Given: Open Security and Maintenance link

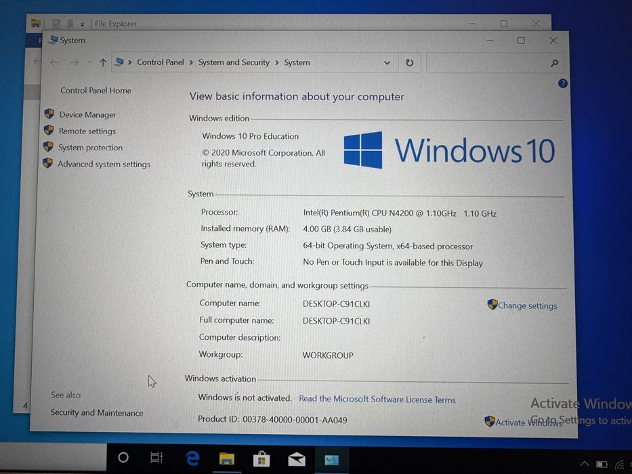Looking at the screenshot, I should point(97,413).
